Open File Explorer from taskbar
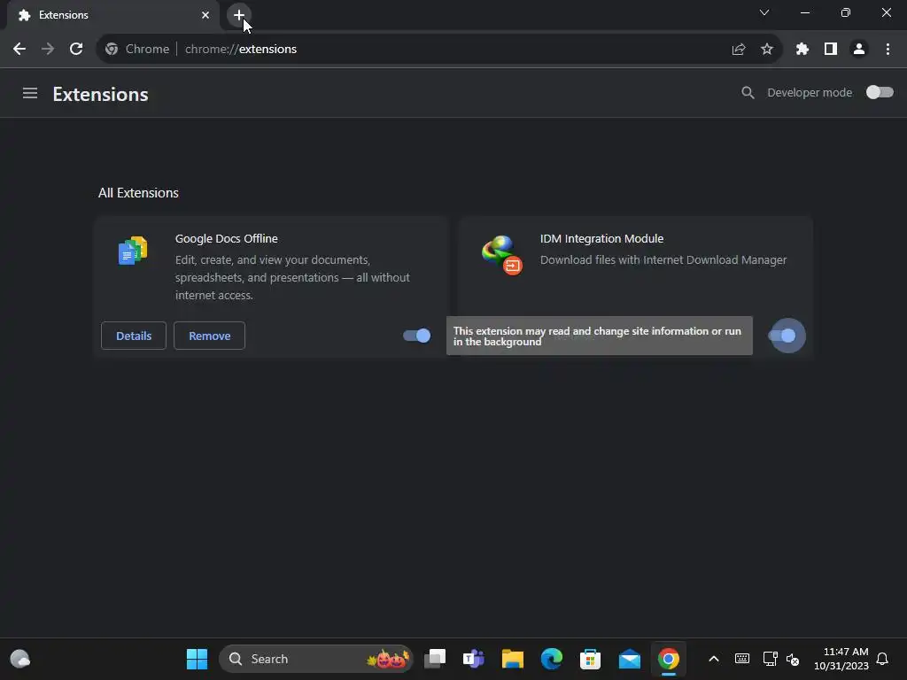This screenshot has width=907, height=680. click(513, 659)
